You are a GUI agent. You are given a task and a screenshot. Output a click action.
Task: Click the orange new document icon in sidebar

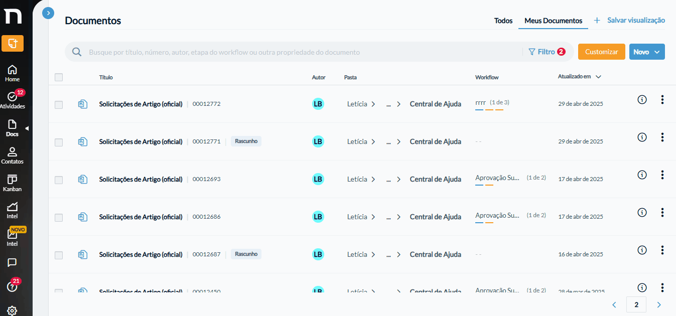13,43
